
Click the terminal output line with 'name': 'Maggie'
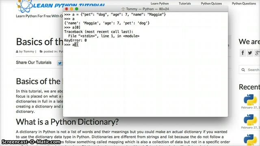(107, 23)
